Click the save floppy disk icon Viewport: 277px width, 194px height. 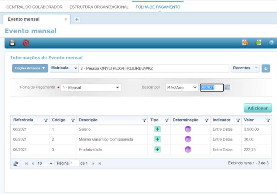click(x=12, y=43)
